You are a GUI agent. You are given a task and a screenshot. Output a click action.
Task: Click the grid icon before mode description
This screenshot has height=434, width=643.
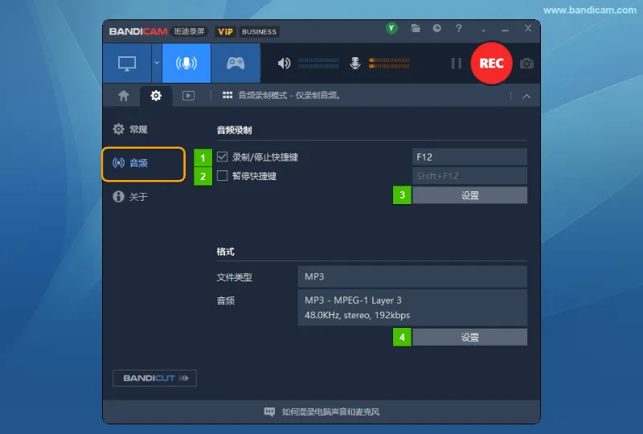[x=227, y=95]
